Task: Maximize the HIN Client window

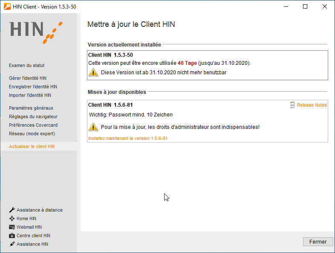Action: [305, 7]
